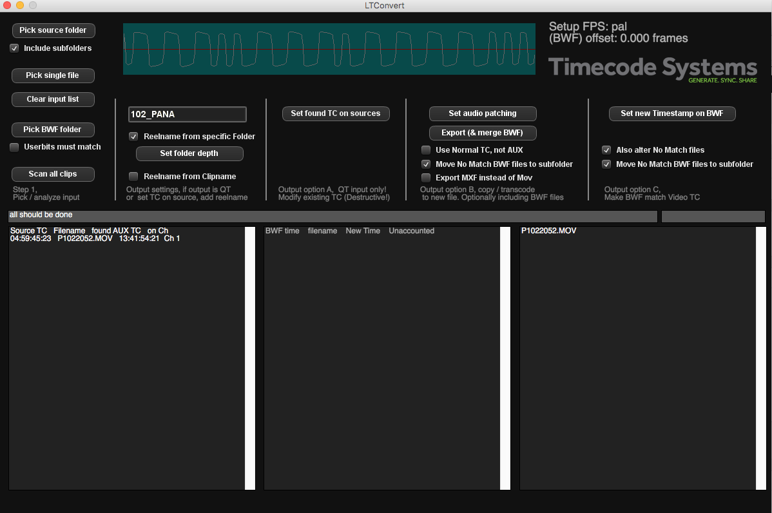Click the audio timecode waveform display
This screenshot has width=772, height=513.
point(329,49)
